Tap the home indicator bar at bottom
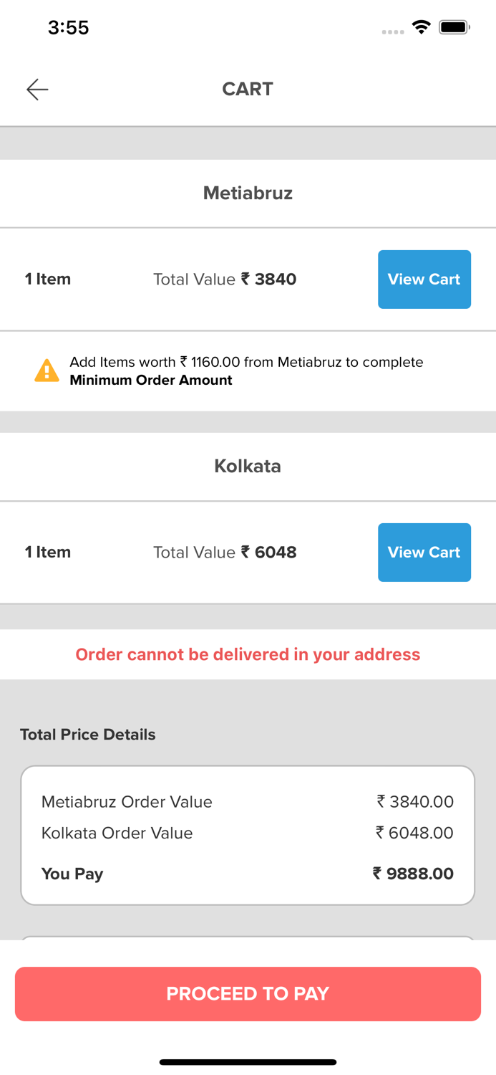The width and height of the screenshot is (496, 1075). point(248,1062)
